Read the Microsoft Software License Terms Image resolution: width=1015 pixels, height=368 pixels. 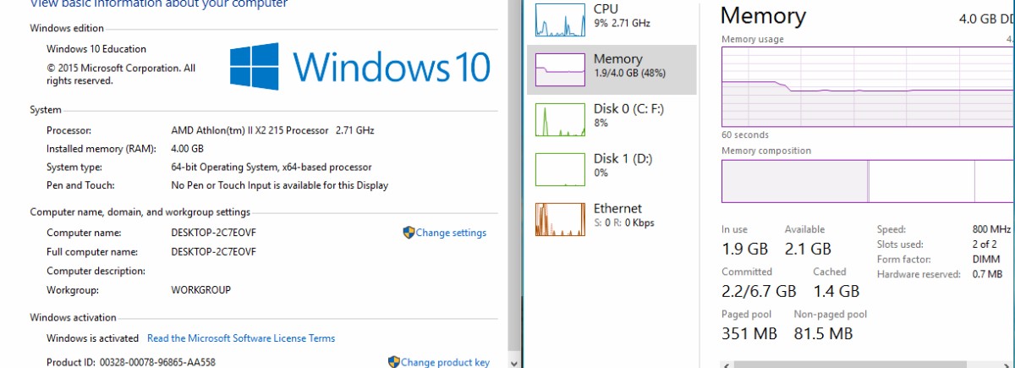(241, 338)
